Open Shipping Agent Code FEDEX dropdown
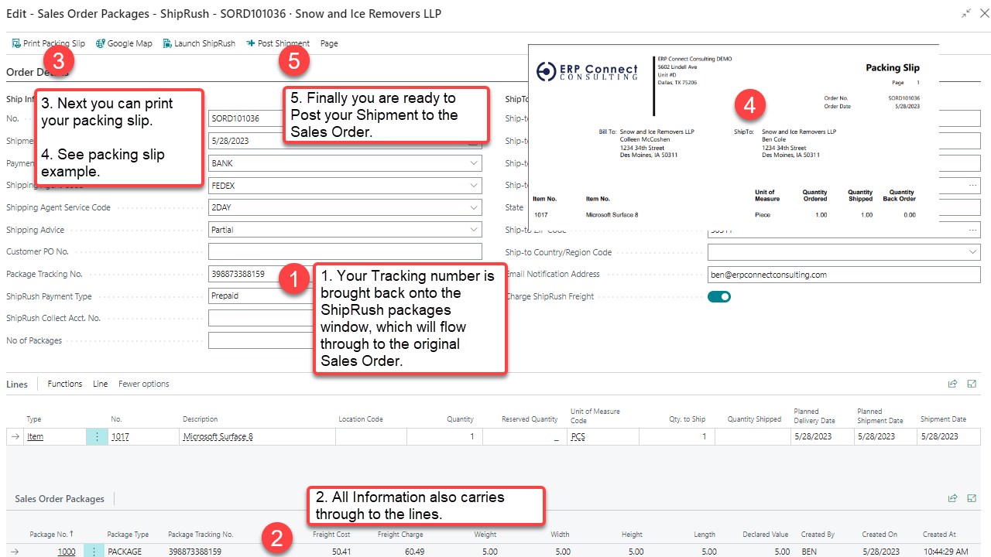This screenshot has height=557, width=991. point(474,186)
